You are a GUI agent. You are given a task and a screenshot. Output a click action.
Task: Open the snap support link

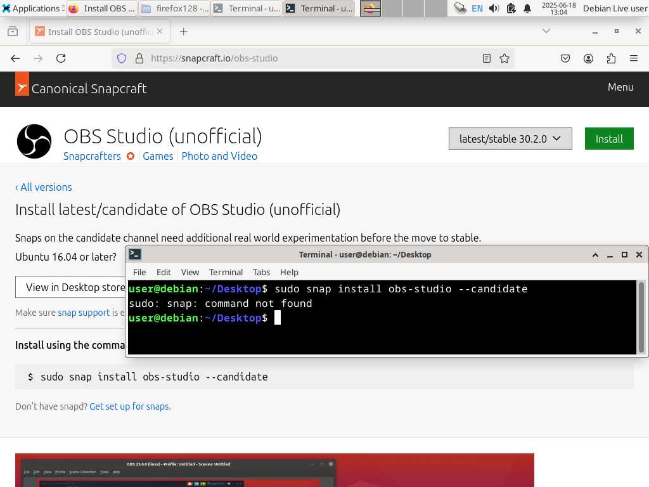pyautogui.click(x=84, y=313)
